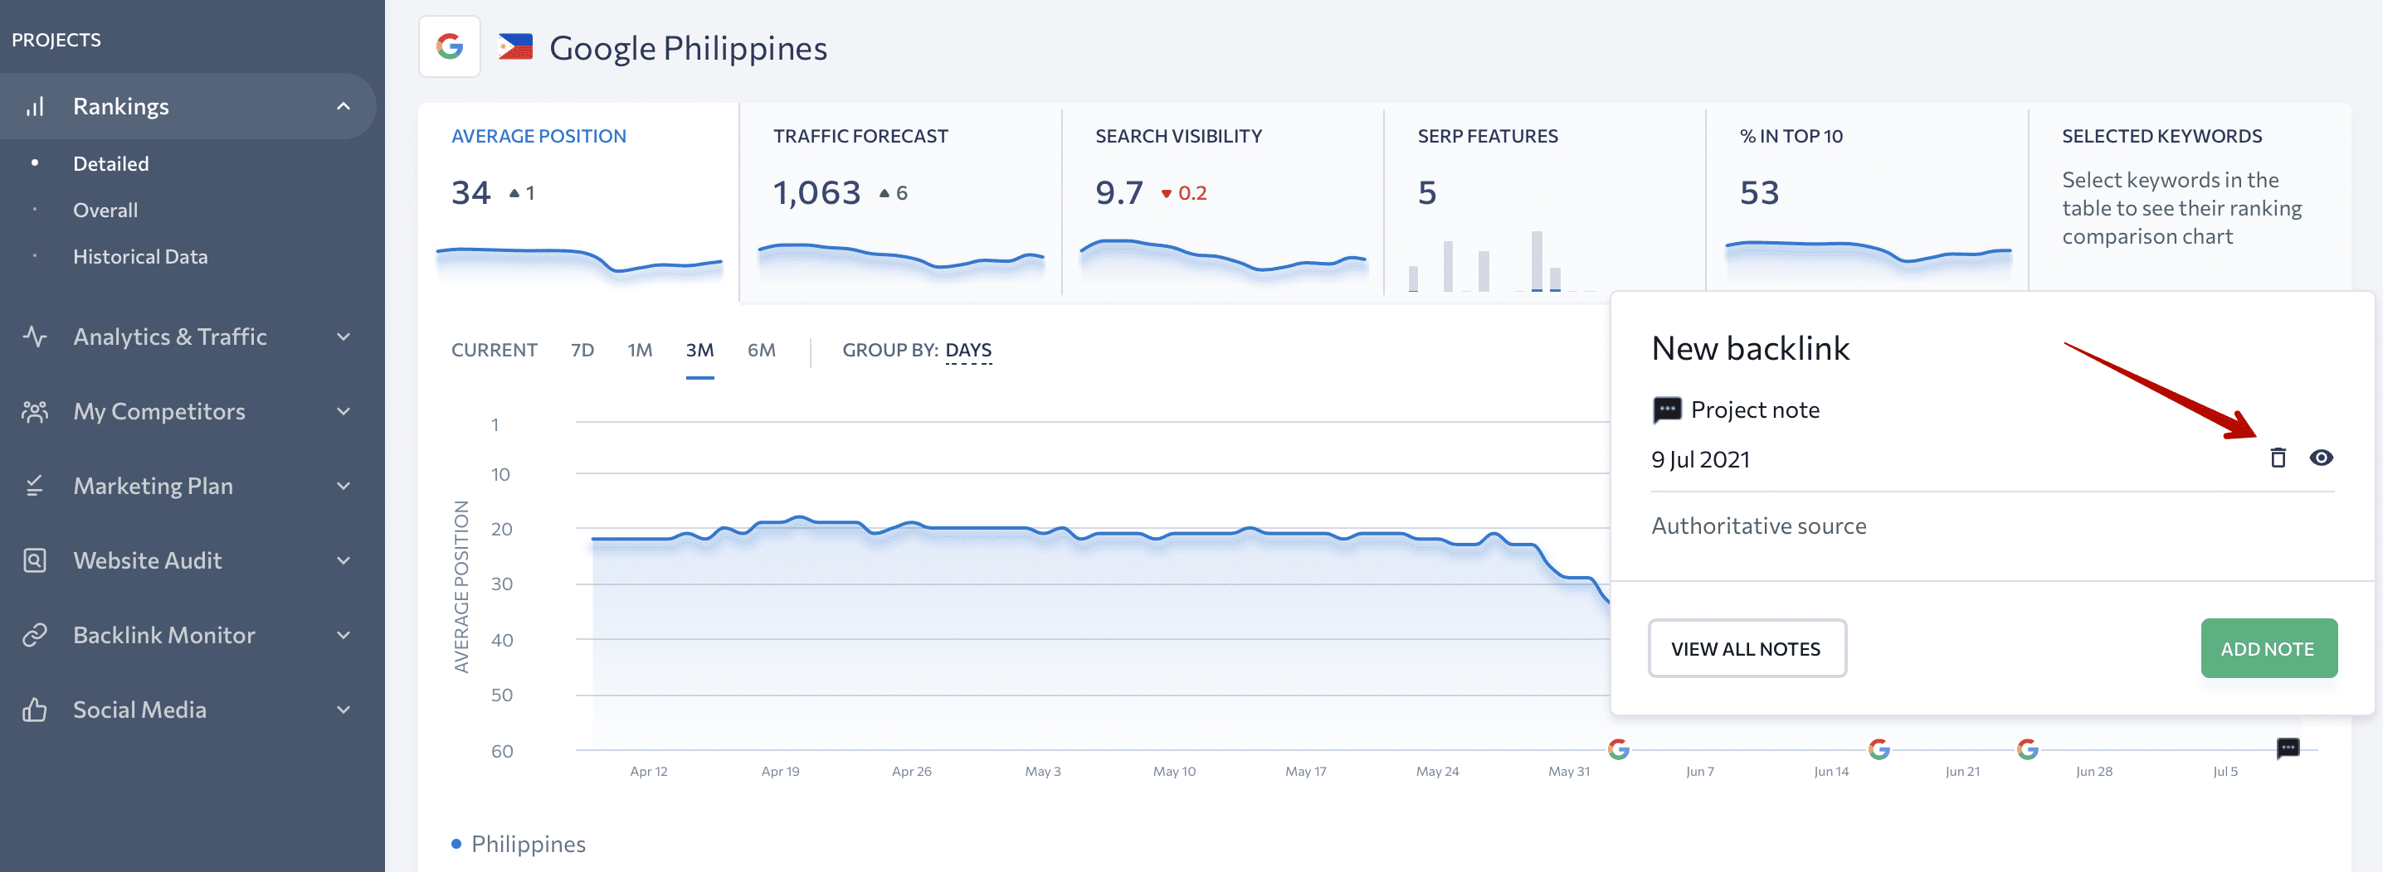
Task: Select the 7D period tab
Action: (582, 350)
